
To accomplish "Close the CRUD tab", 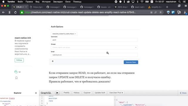I will [26, 7].
